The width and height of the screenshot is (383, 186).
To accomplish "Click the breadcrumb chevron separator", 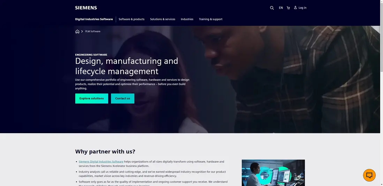I will click(82, 31).
